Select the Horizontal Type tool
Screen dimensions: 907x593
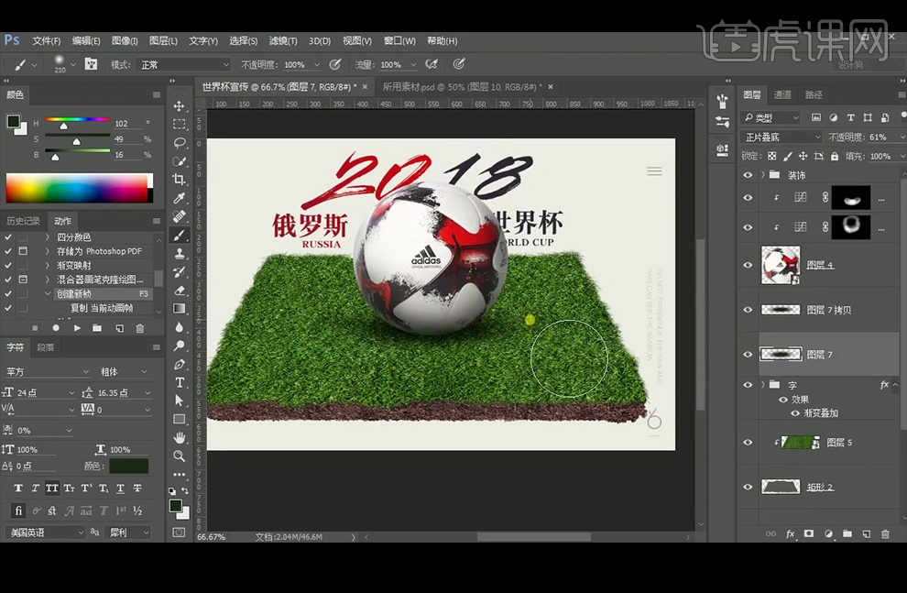click(180, 382)
